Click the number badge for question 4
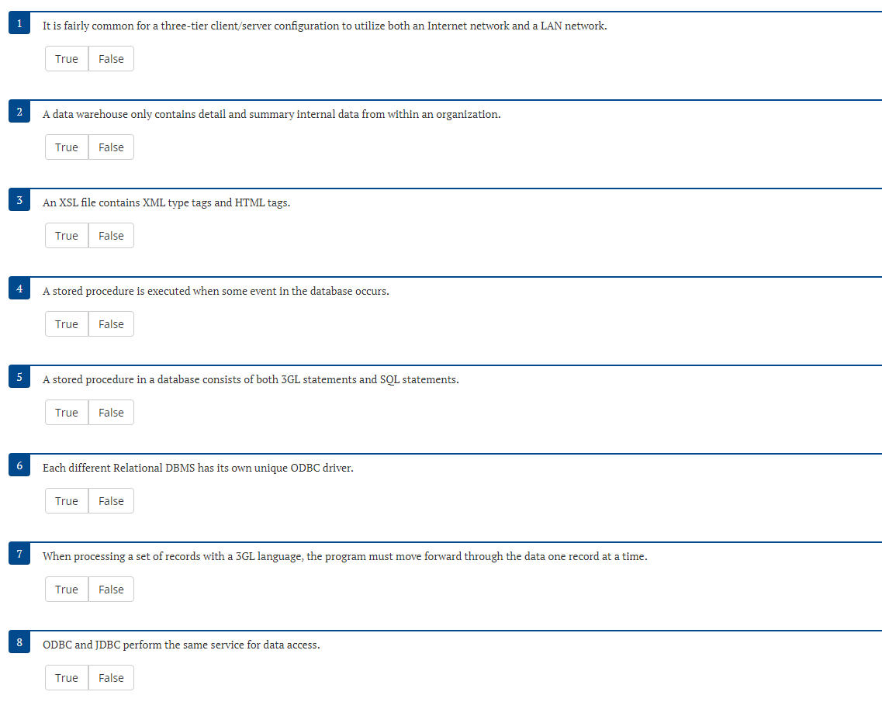882x709 pixels. click(x=19, y=288)
